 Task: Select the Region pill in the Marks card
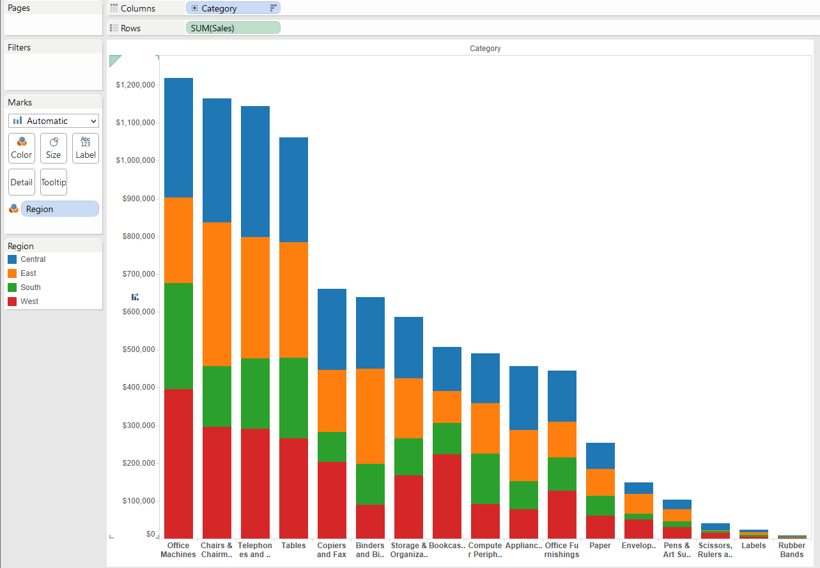(x=59, y=209)
